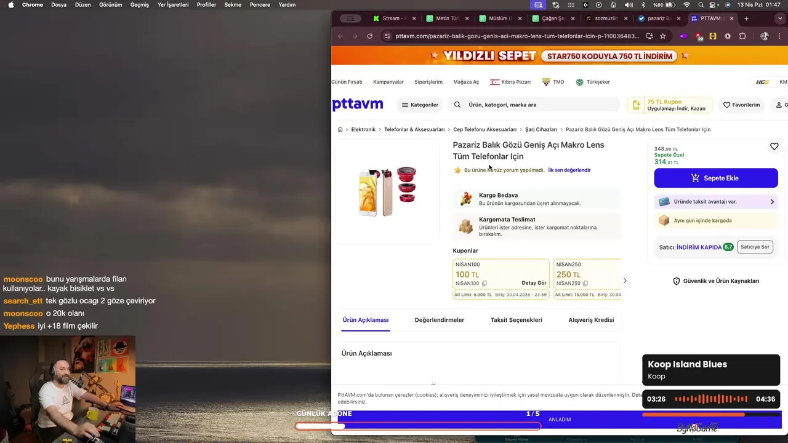
Task: Click Telefonlar & Aksesuarları breadcrumb
Action: (414, 129)
